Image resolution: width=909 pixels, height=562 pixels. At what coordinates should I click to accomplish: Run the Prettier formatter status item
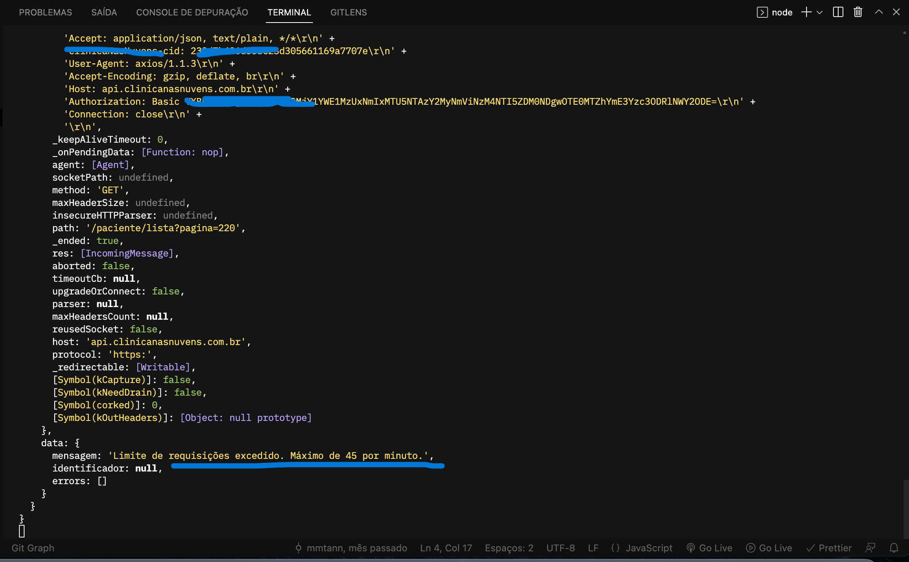[x=829, y=548]
